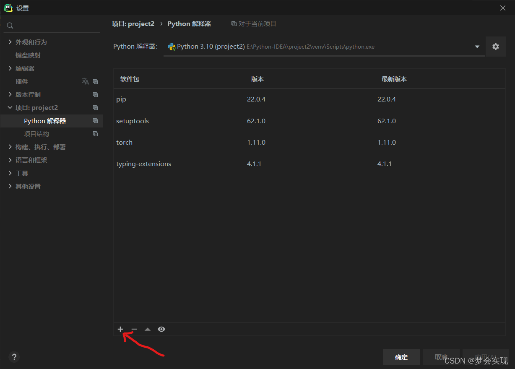Click the remove package minus icon
Screen dimensions: 515x369
pyautogui.click(x=134, y=330)
